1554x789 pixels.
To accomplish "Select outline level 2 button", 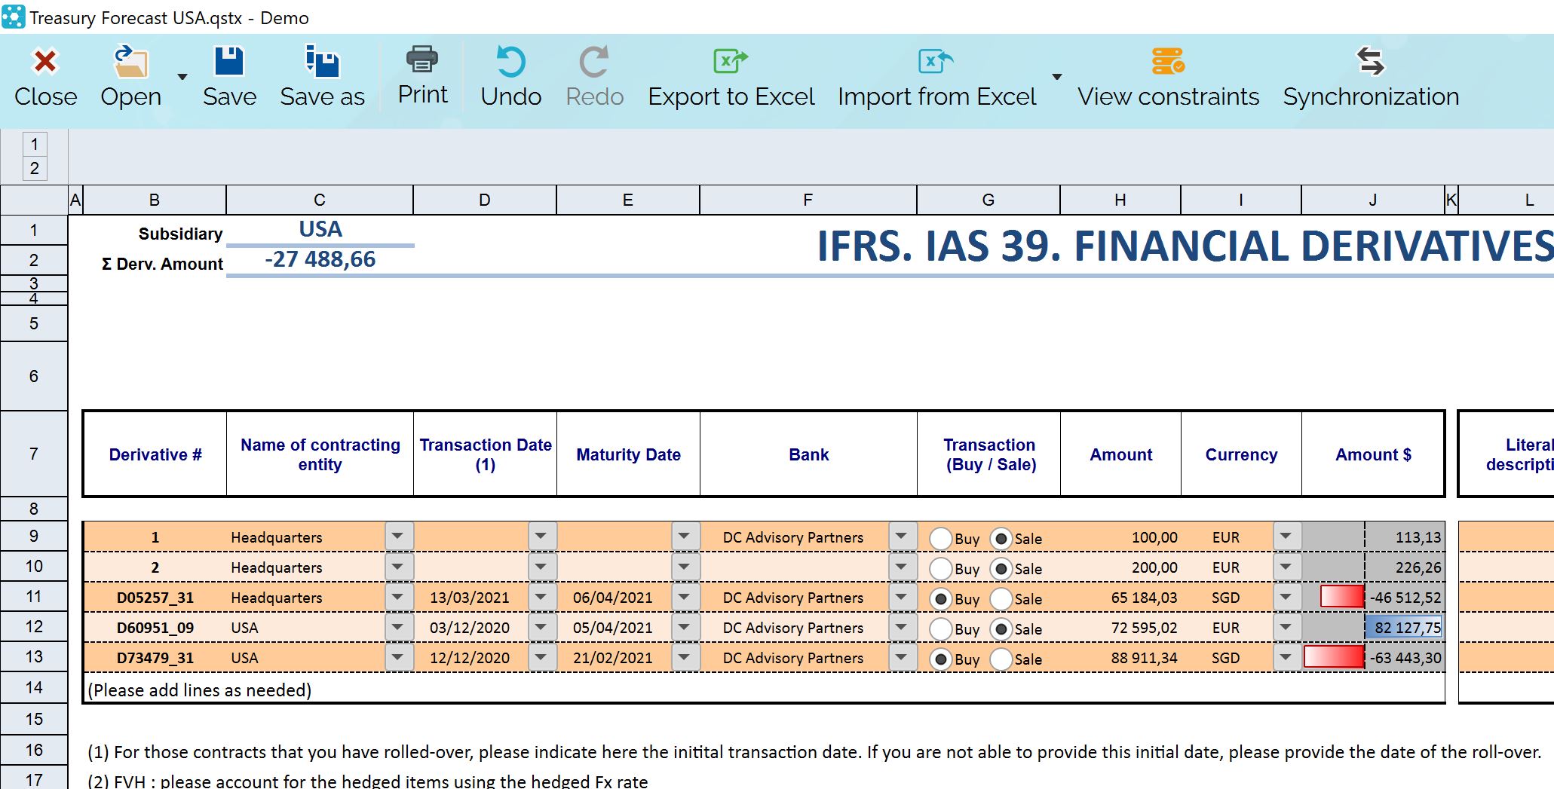I will [35, 168].
